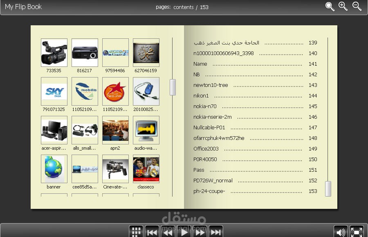Open the mobilis logo thumbnail
This screenshot has width=368, height=237.
[x=85, y=91]
